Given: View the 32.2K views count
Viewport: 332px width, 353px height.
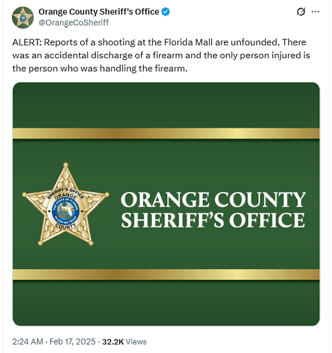Looking at the screenshot, I should pos(113,342).
